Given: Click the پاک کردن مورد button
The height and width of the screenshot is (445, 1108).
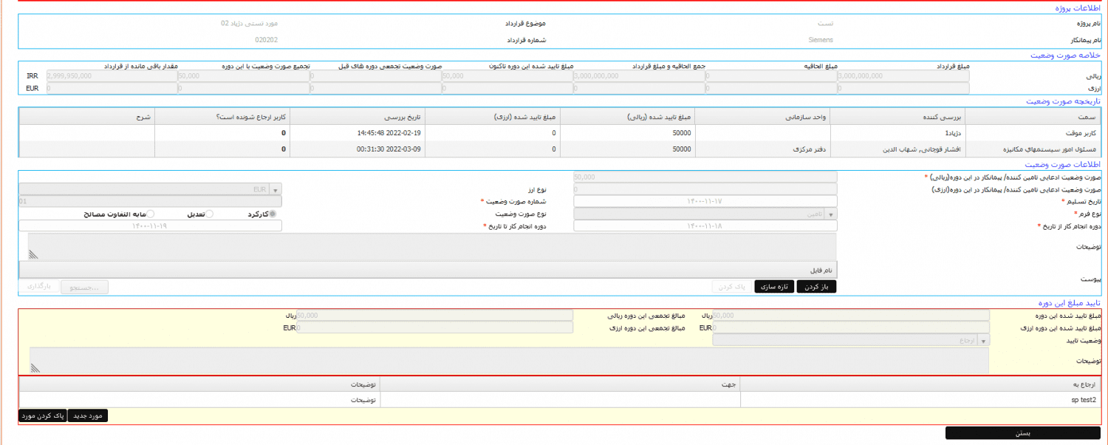Looking at the screenshot, I should click(x=43, y=415).
